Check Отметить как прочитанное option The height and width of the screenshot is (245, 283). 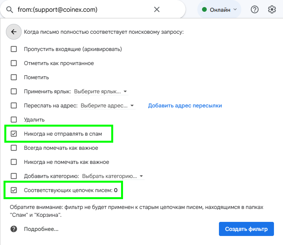(14, 63)
